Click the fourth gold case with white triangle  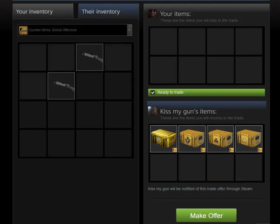249,139
